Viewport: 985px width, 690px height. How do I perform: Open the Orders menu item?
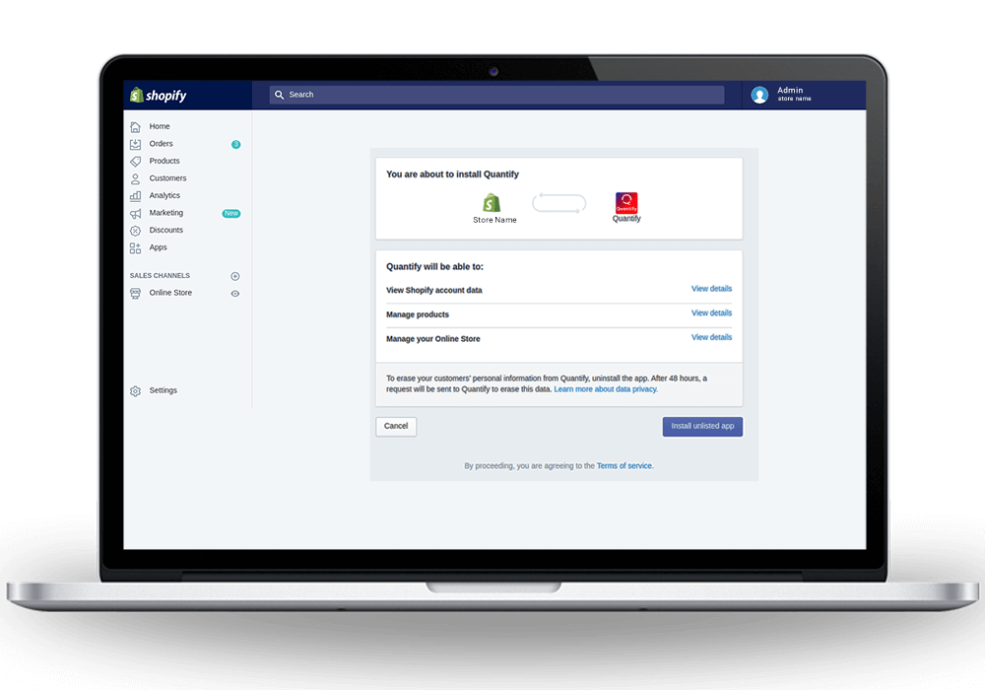click(x=161, y=144)
